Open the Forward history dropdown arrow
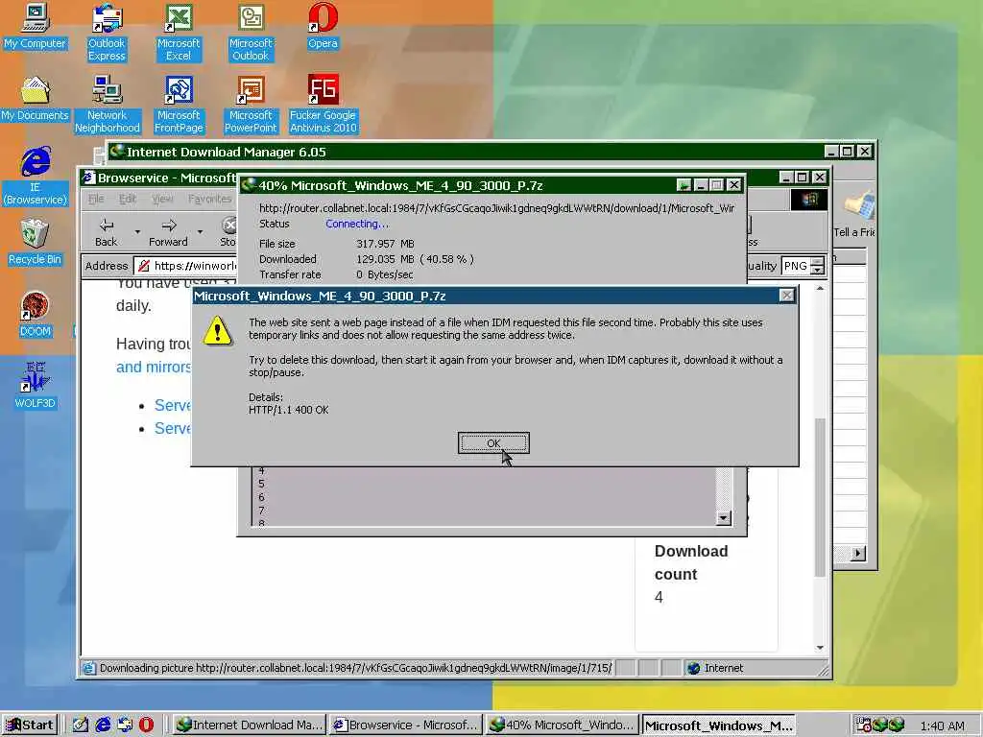 click(200, 232)
